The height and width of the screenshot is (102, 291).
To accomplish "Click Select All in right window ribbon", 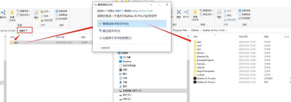I will (x=244, y=10).
